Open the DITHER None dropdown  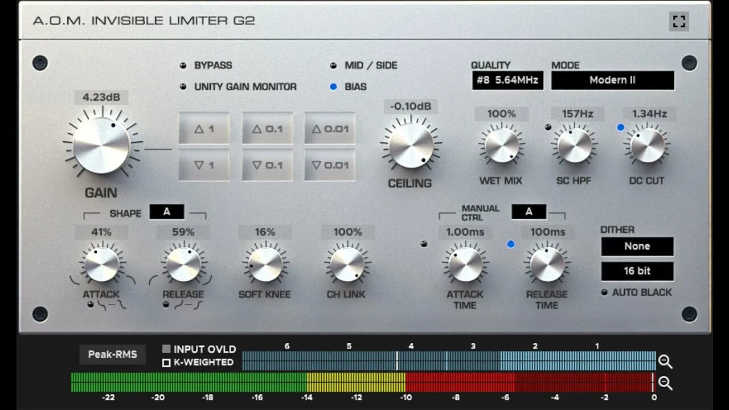coord(637,247)
